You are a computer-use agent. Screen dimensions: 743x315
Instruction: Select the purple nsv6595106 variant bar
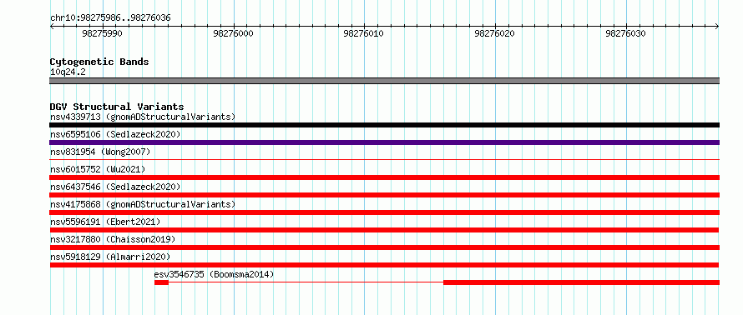(x=384, y=142)
